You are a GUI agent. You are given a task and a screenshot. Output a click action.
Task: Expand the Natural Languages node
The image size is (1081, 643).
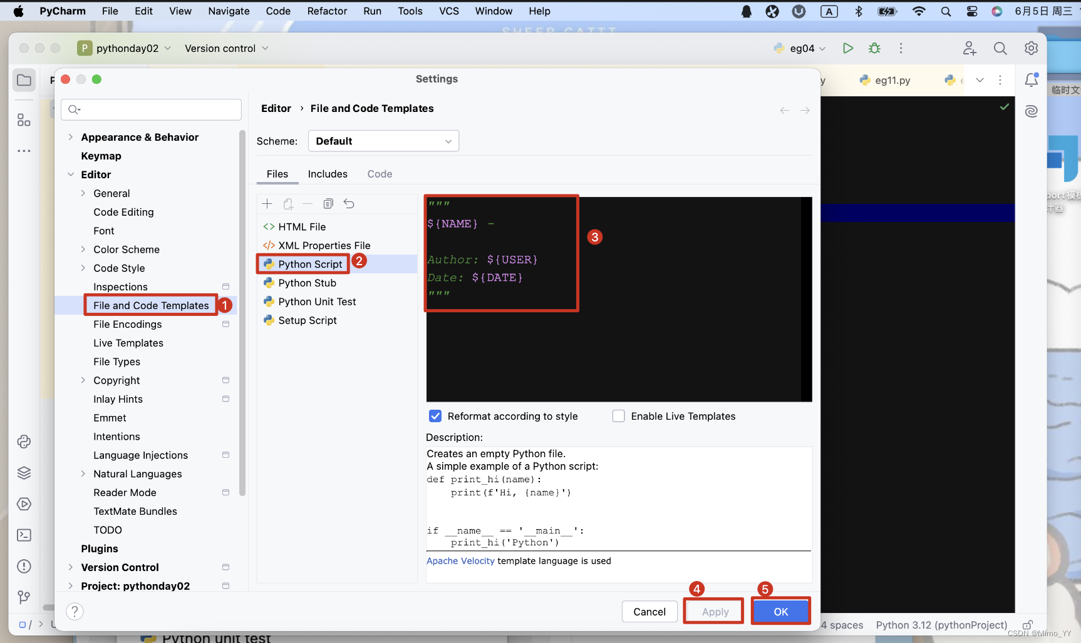click(83, 474)
